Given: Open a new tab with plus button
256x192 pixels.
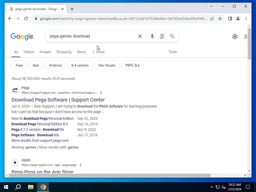Looking at the screenshot, I should [x=72, y=9].
